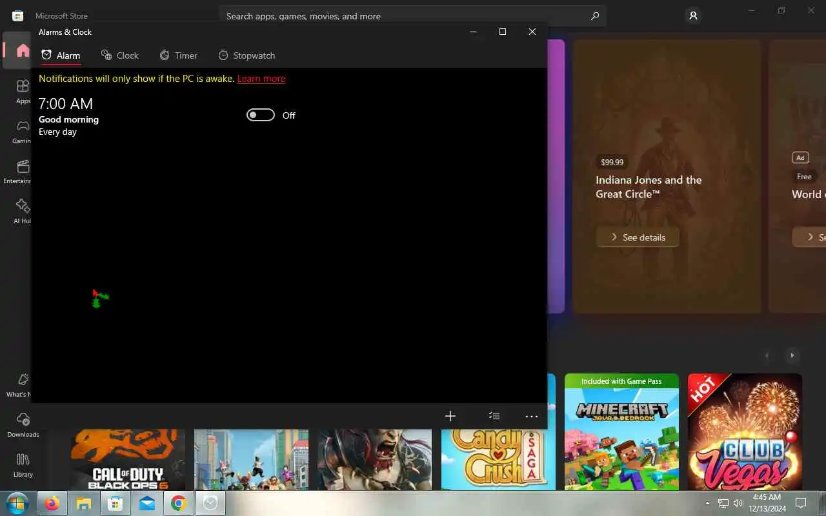Viewport: 826px width, 516px height.
Task: Click the taskbar date and time
Action: click(x=767, y=503)
